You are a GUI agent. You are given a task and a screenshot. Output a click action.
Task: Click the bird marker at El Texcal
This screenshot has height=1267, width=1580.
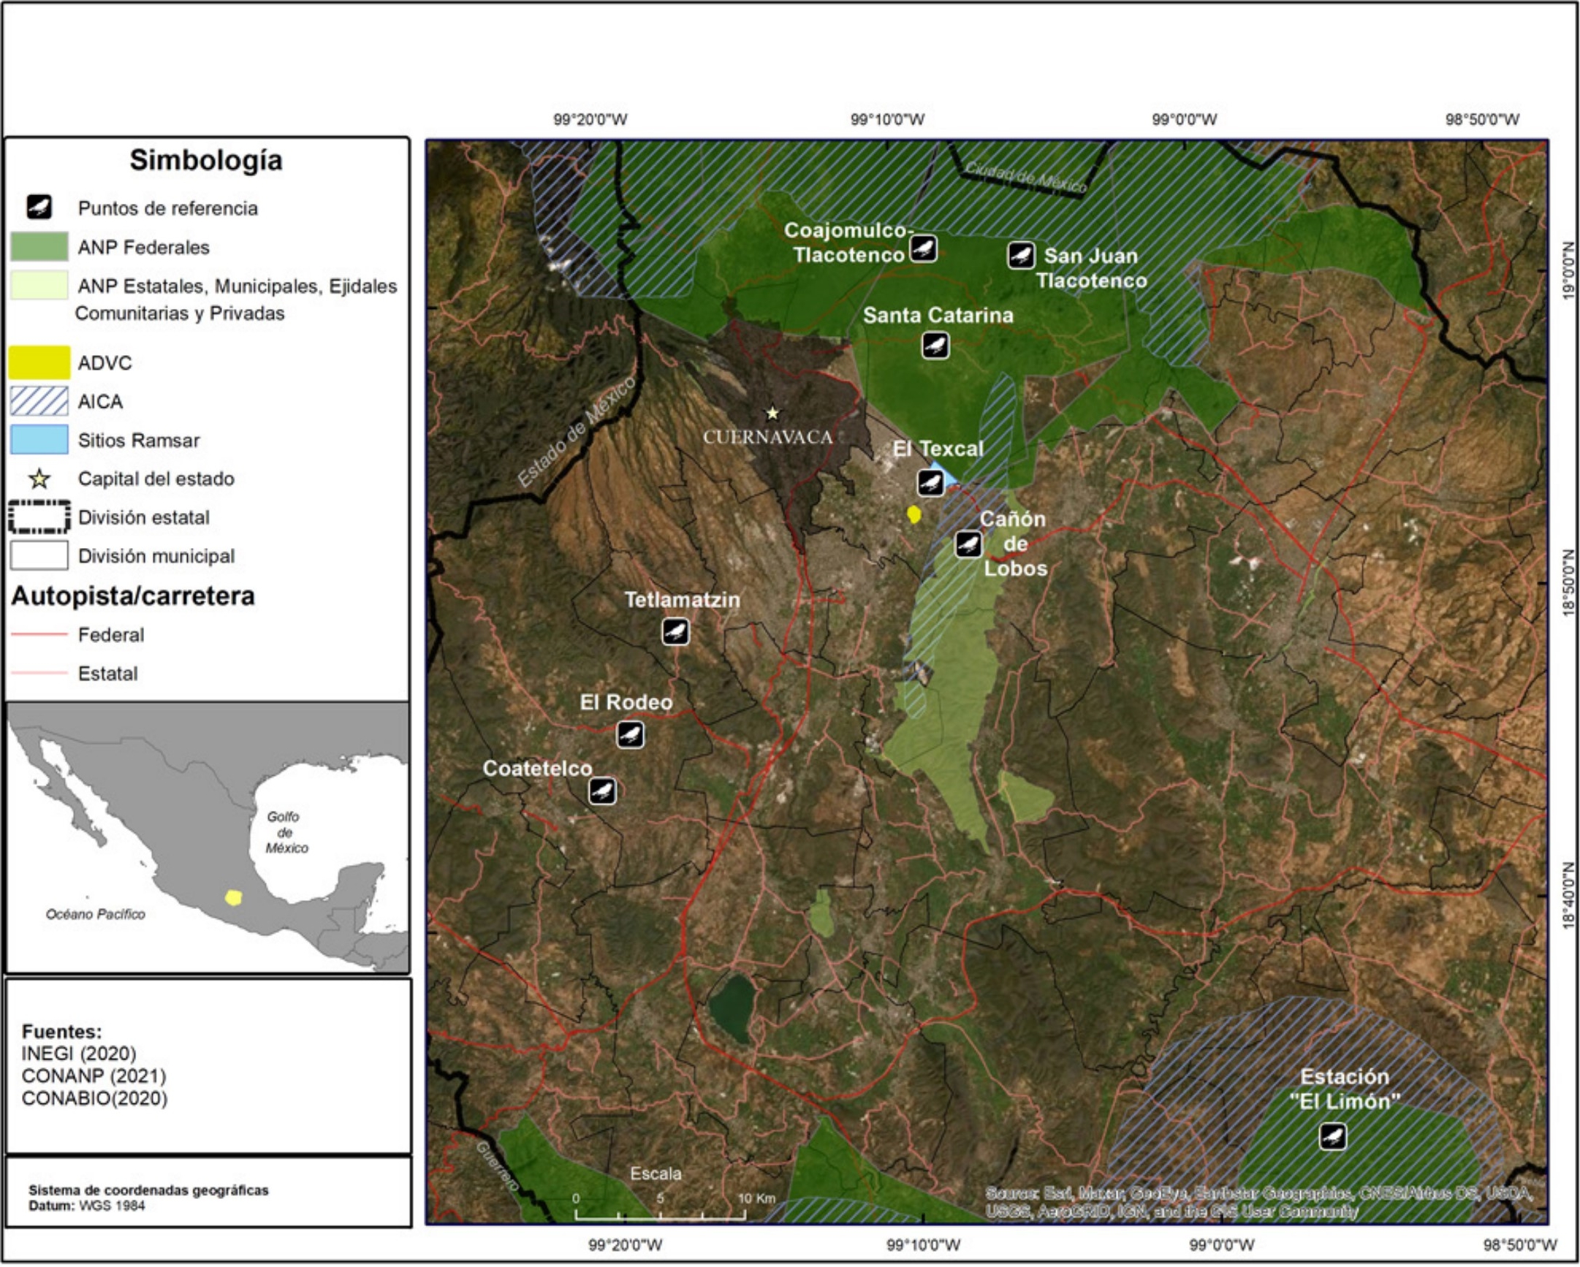[x=930, y=483]
